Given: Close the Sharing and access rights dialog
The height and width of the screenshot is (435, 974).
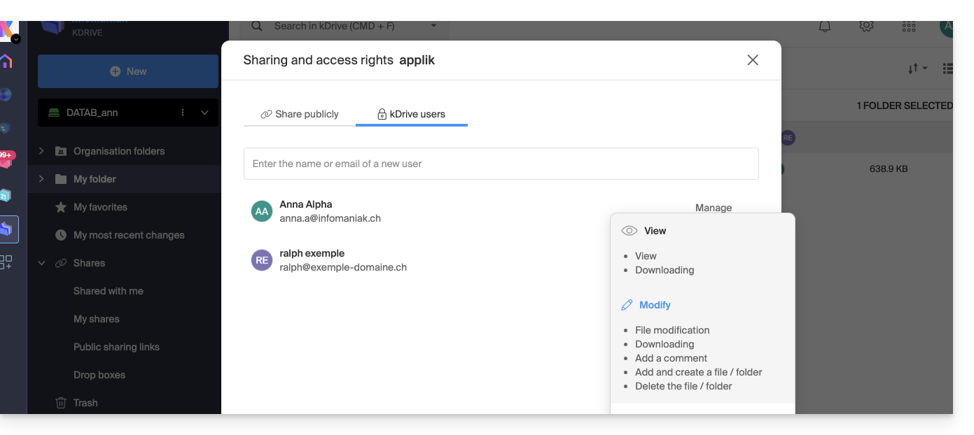Looking at the screenshot, I should coord(753,60).
